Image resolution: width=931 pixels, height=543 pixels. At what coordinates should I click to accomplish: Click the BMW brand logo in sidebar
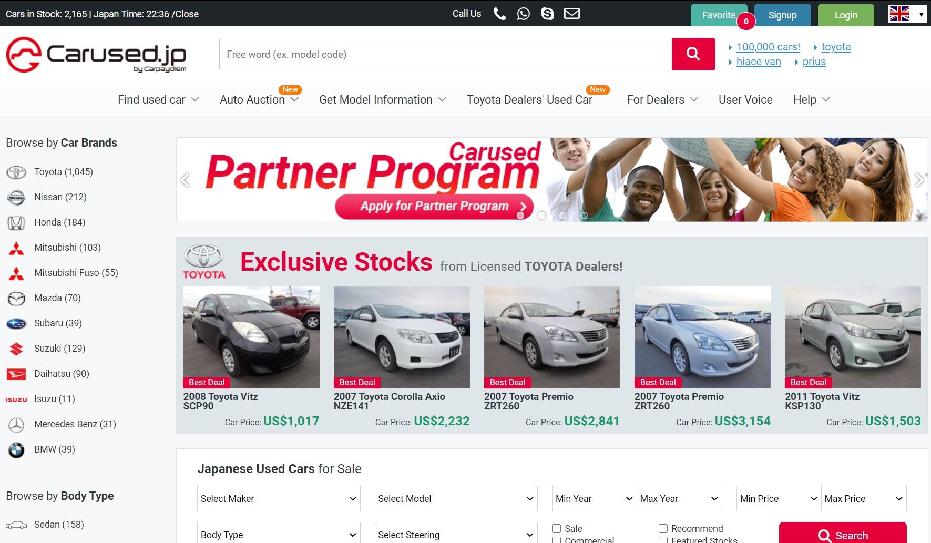coord(16,450)
